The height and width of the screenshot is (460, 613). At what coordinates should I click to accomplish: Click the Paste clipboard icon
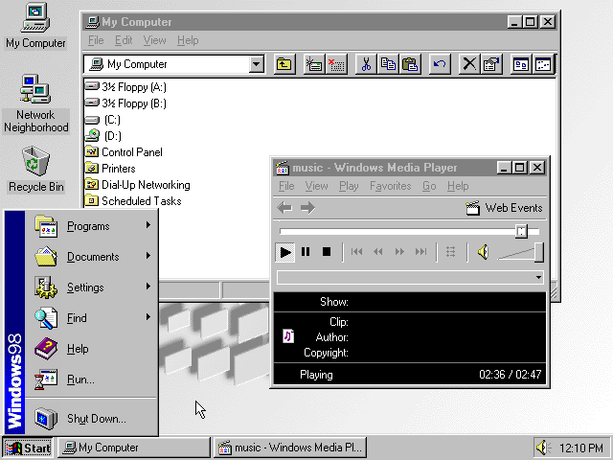[x=410, y=64]
